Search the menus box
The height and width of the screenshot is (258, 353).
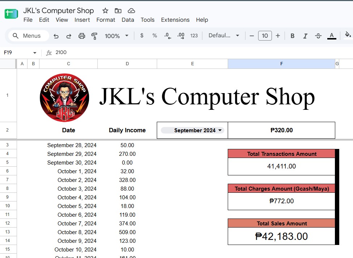[x=29, y=36]
